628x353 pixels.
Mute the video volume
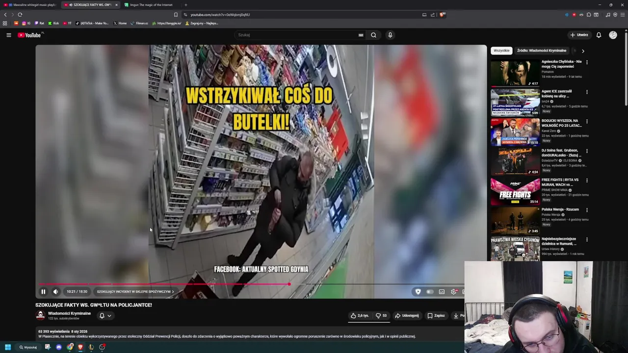[x=55, y=292]
